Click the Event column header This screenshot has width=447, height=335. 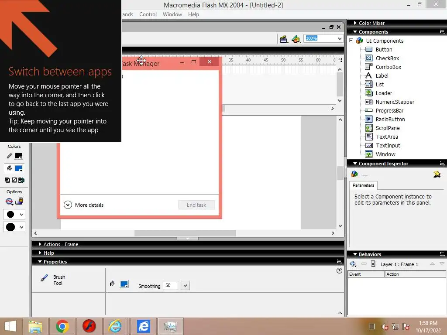366,274
